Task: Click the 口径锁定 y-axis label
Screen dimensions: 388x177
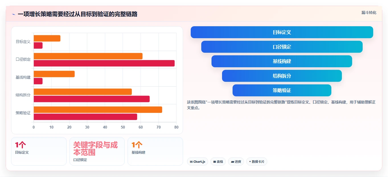Action: click(23, 60)
